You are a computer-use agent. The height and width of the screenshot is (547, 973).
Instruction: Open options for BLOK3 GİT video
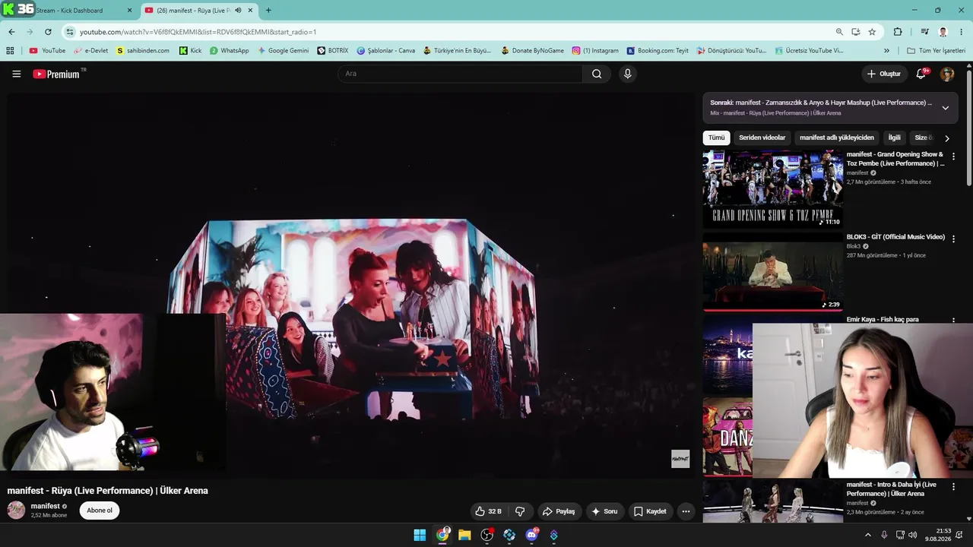pyautogui.click(x=953, y=239)
